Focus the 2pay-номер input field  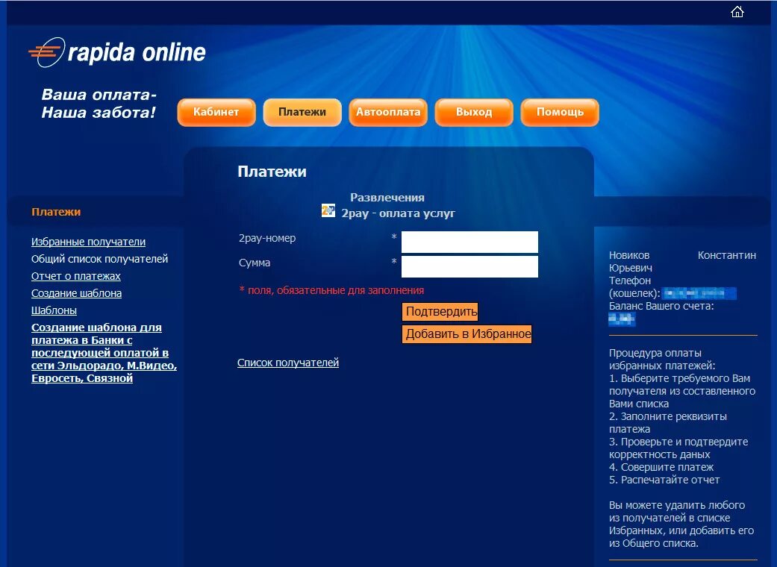click(x=469, y=242)
